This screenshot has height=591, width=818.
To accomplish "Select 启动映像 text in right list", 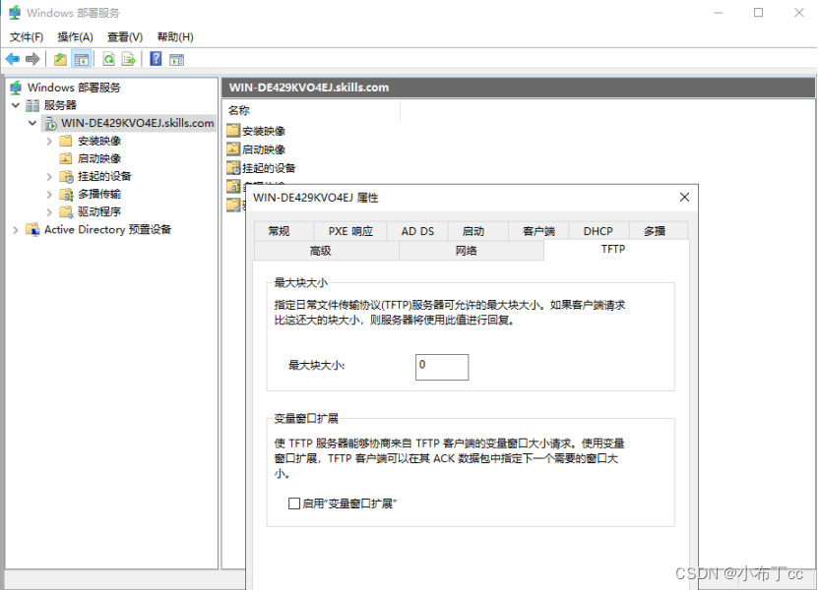I will (x=264, y=149).
